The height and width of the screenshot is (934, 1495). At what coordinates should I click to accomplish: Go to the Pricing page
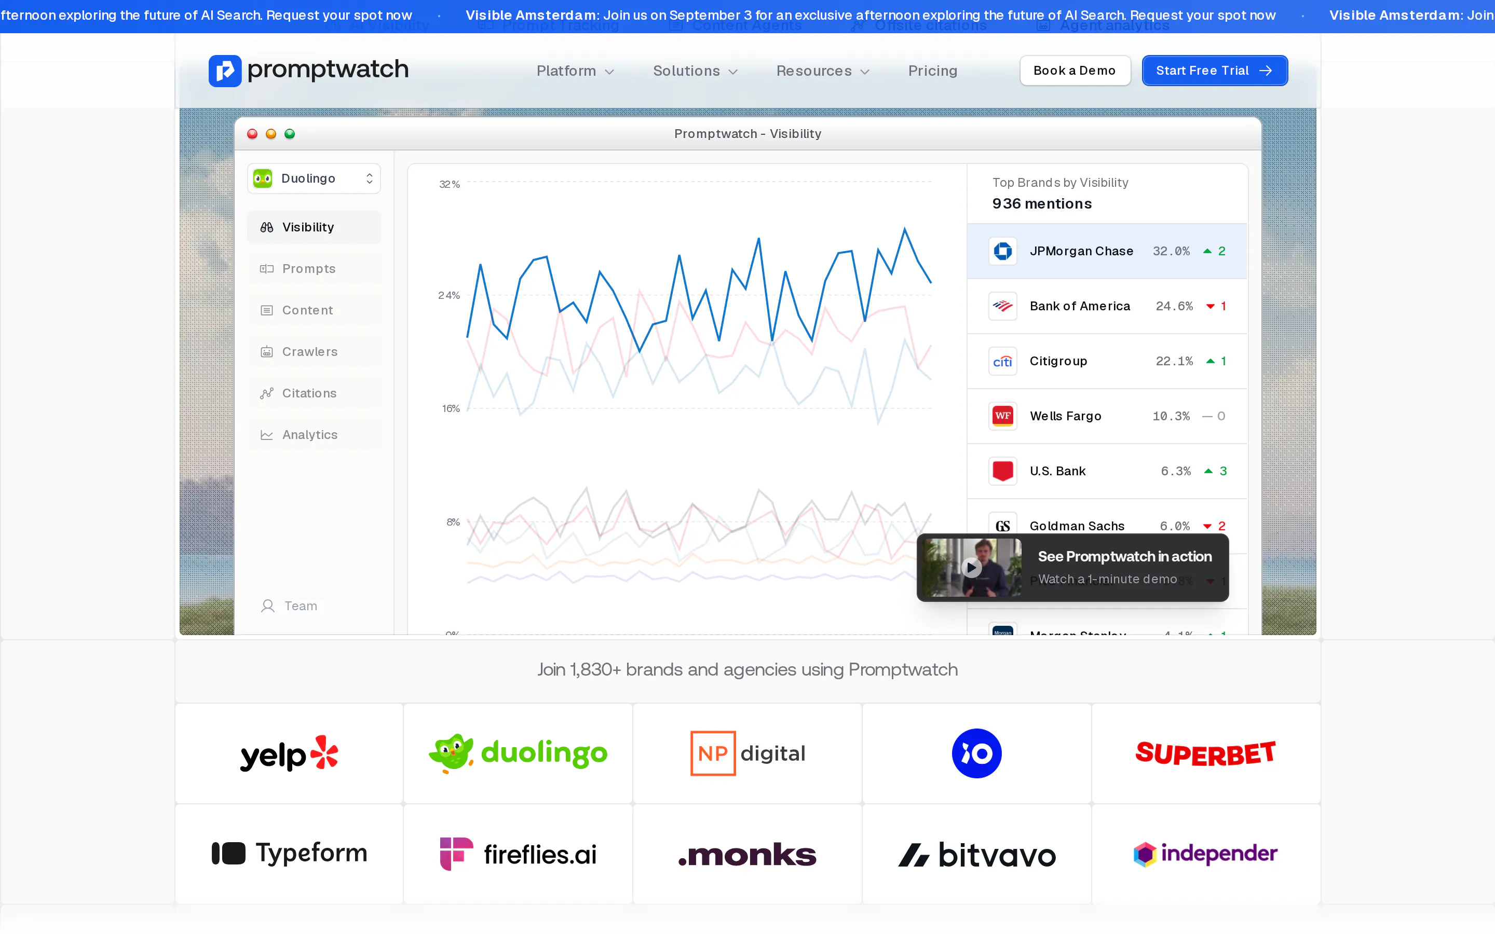click(932, 71)
